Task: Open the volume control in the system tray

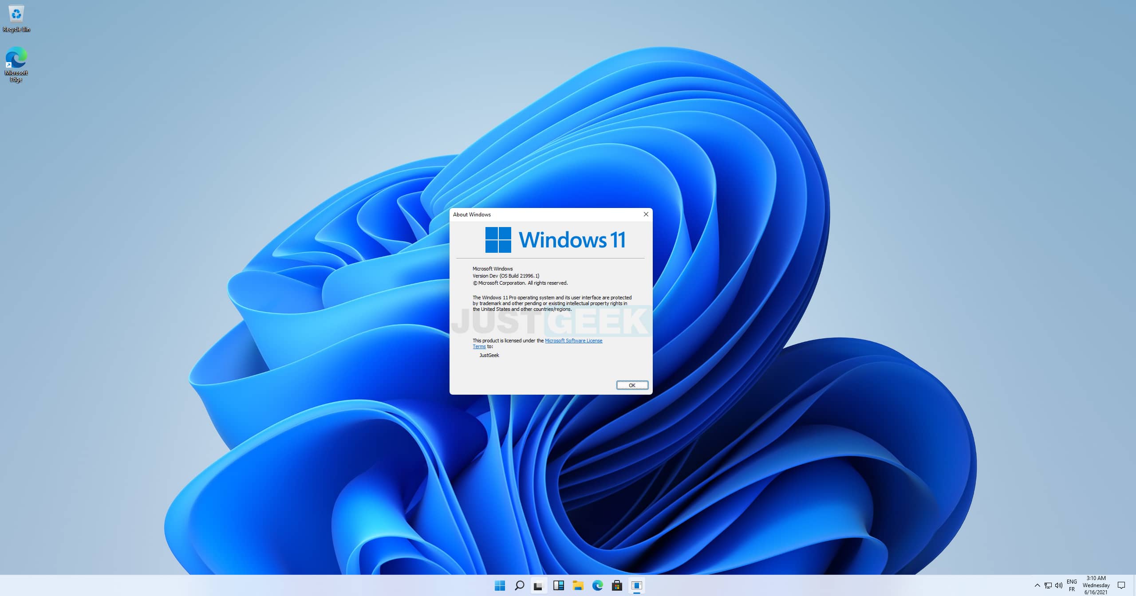Action: [x=1059, y=585]
